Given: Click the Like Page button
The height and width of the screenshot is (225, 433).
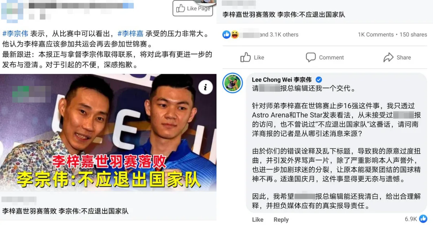Looking at the screenshot, I should 193,8.
